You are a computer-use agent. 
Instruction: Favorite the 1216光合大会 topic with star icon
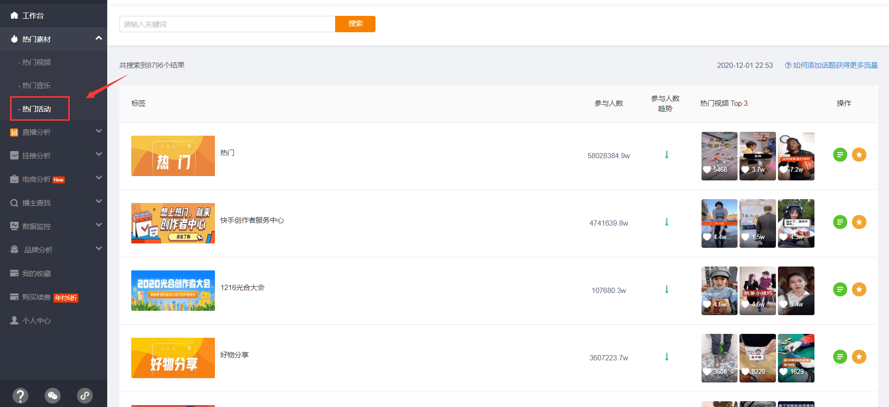(x=859, y=290)
